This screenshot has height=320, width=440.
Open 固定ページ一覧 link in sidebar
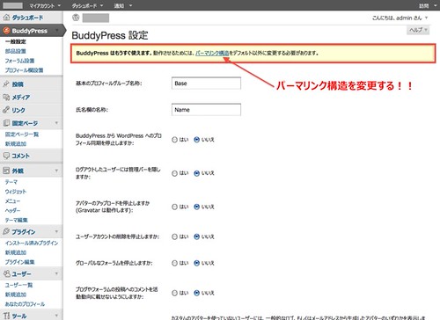click(22, 135)
